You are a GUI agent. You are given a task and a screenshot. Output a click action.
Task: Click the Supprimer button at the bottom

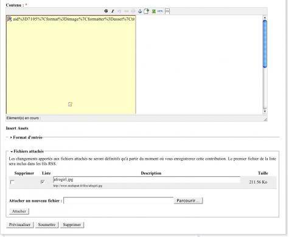72,225
